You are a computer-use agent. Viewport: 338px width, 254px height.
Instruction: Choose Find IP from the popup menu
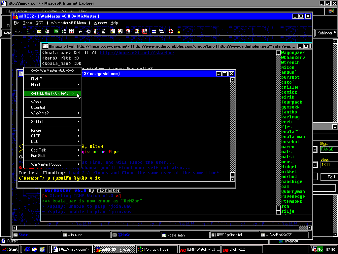(x=52, y=79)
